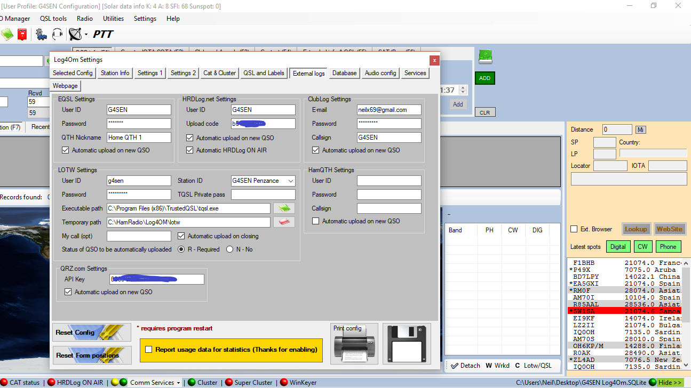
Task: Open the Utilities menu
Action: point(113,18)
